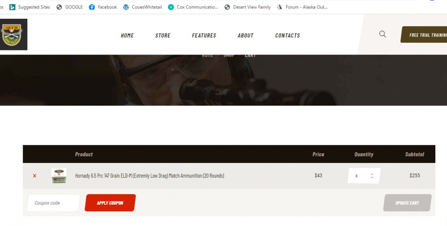Image resolution: width=447 pixels, height=226 pixels.
Task: Click the Quantity column header
Action: 364,154
